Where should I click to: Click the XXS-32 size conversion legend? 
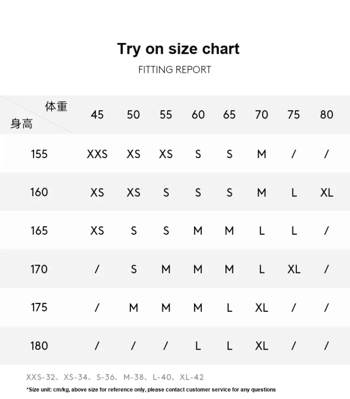click(40, 377)
